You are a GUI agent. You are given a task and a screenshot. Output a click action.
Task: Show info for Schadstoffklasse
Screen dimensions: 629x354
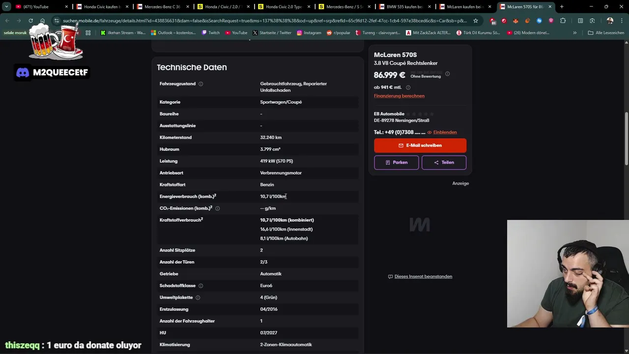coord(200,286)
